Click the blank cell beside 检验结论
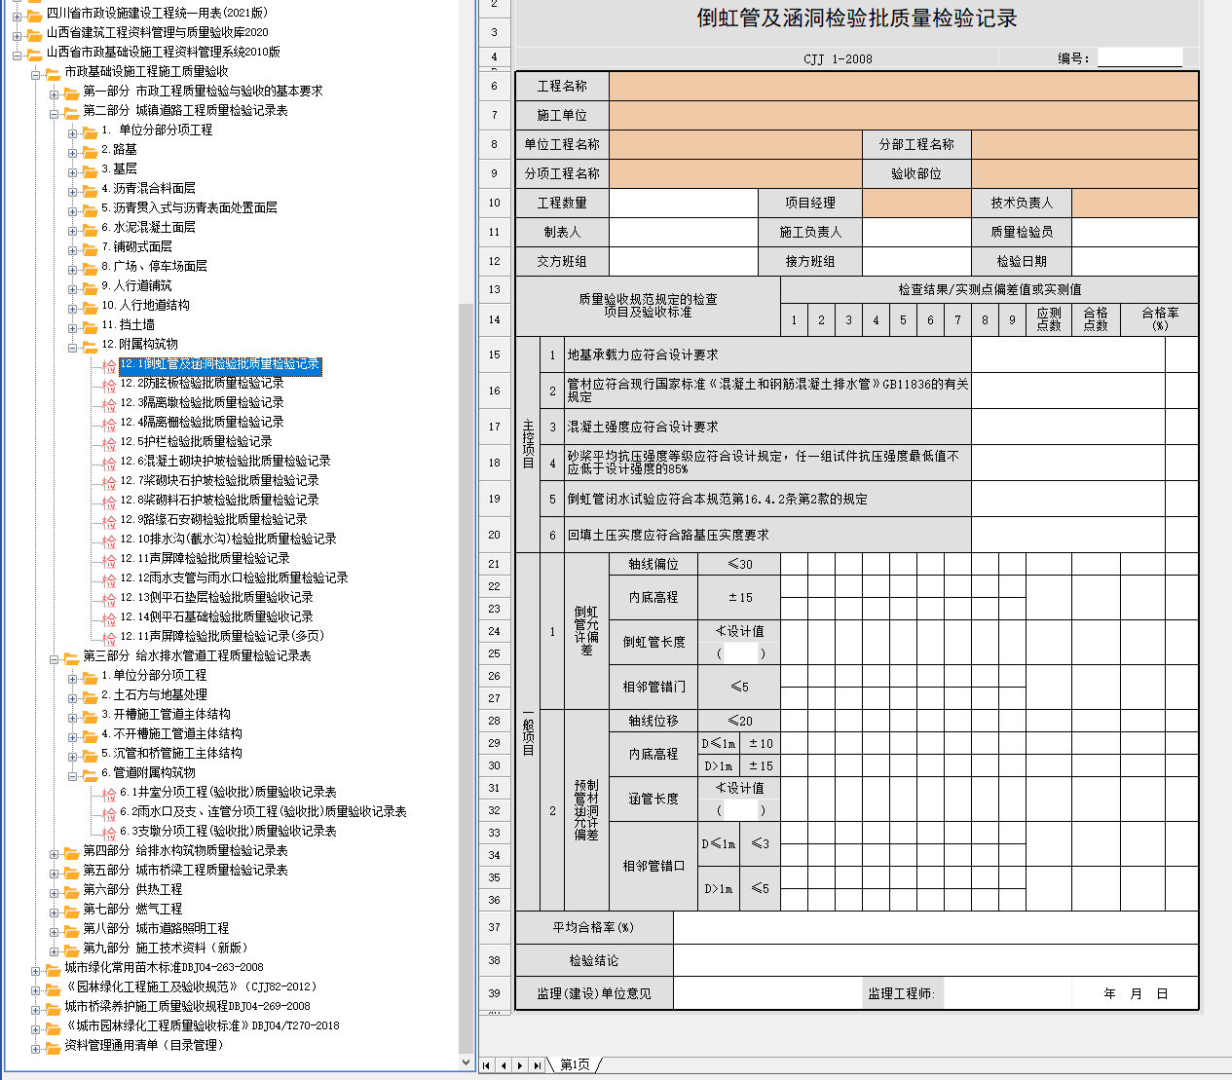 tap(936, 960)
